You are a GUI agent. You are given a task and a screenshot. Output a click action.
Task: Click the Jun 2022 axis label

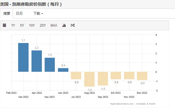point(63,93)
